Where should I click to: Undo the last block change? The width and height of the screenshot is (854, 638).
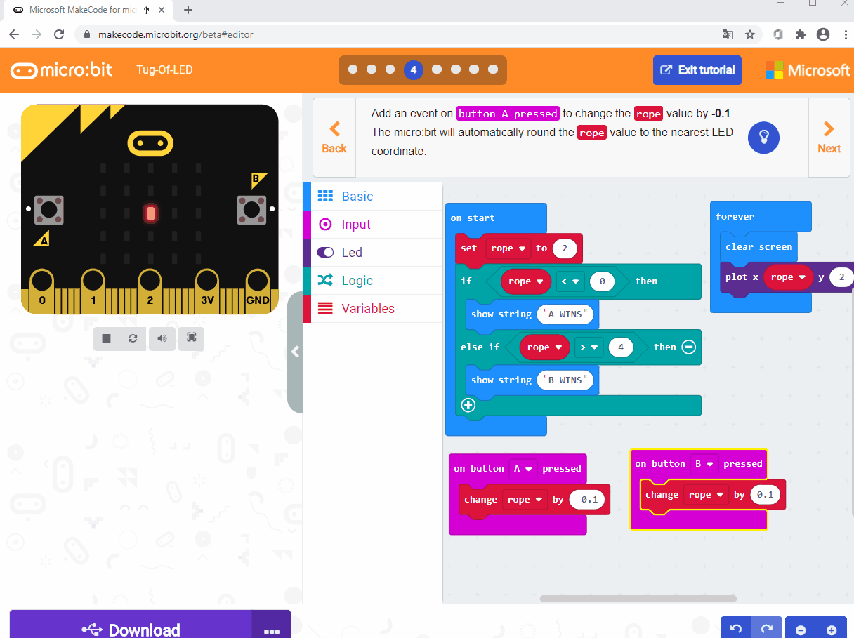click(736, 628)
